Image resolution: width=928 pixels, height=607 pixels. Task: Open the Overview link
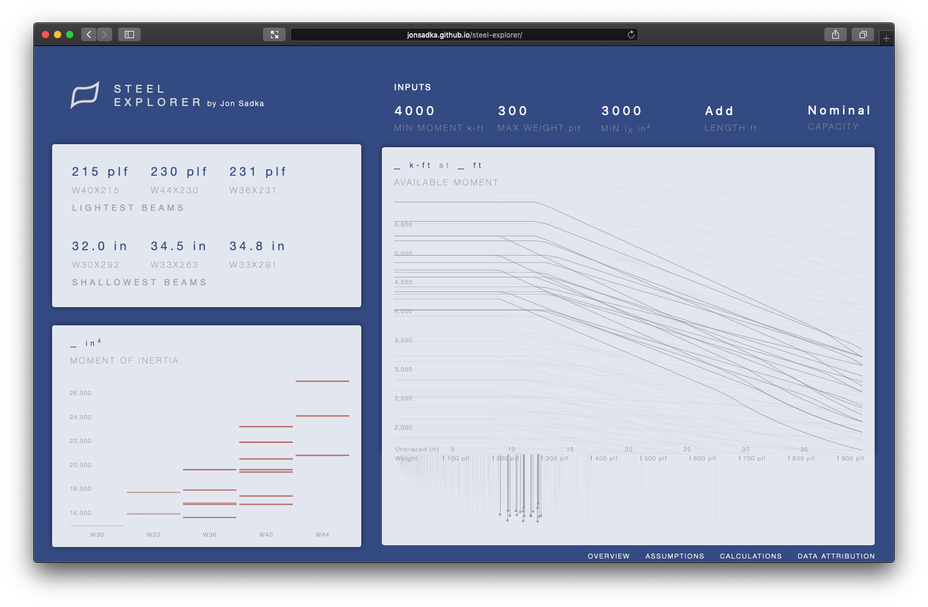click(609, 556)
